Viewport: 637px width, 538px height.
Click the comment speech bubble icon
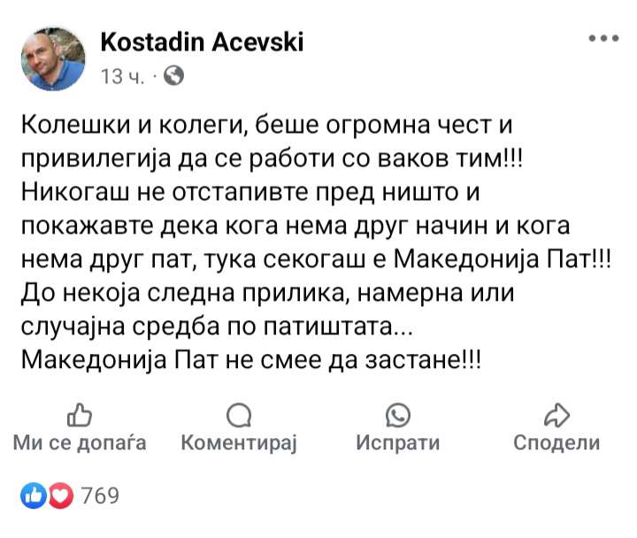pyautogui.click(x=239, y=415)
